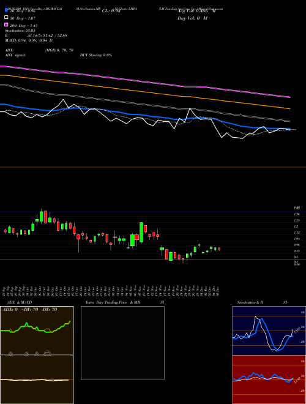
Task: Click the 0.96 price axis label
Action: click(297, 245)
